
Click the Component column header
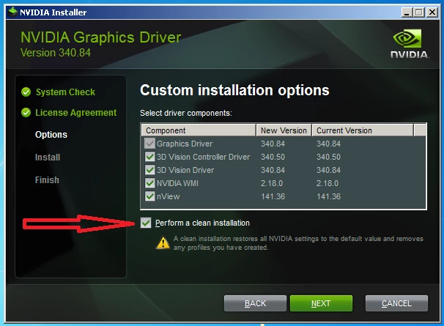[199, 130]
